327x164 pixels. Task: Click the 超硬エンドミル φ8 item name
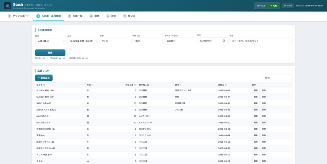45,142
